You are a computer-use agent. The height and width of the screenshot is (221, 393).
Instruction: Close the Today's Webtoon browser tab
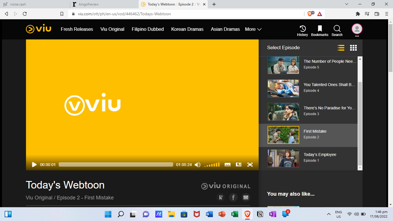204,4
